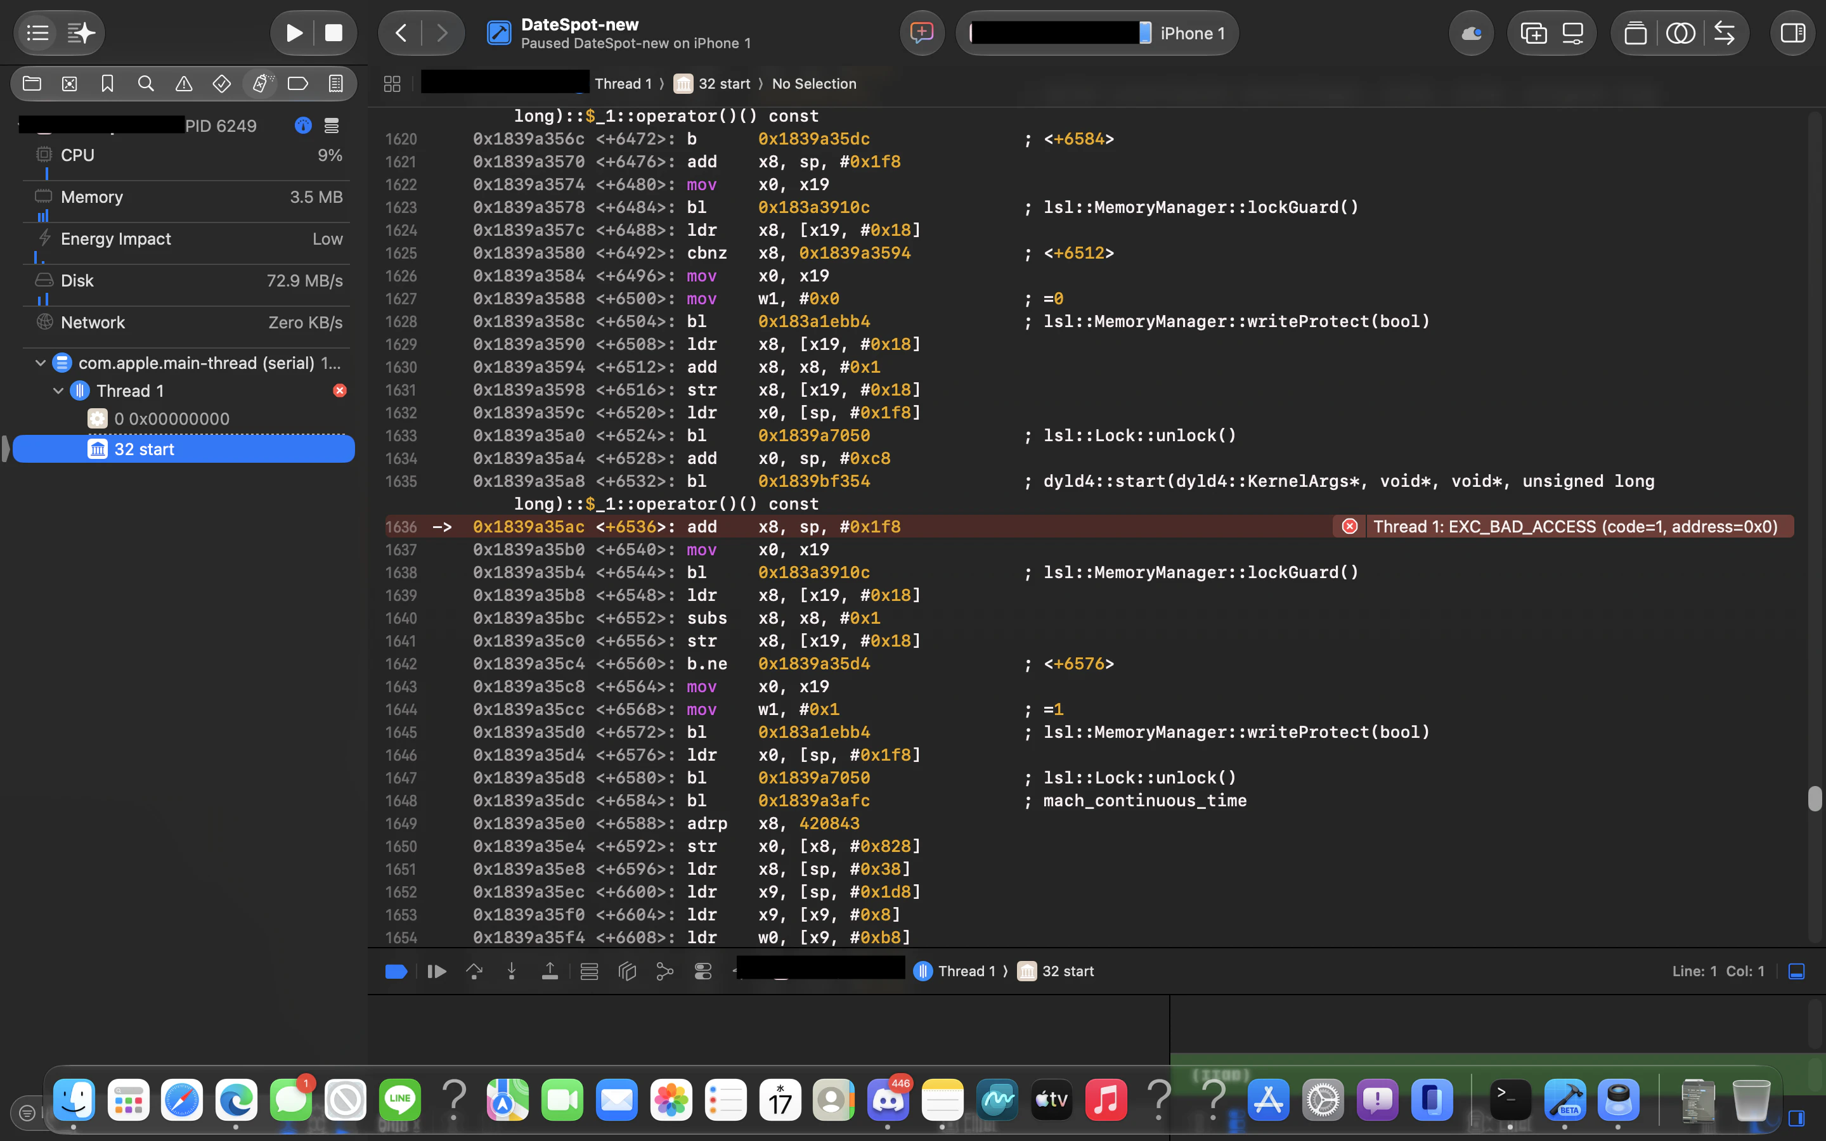Run the DateSpot-new scheme

pyautogui.click(x=294, y=33)
